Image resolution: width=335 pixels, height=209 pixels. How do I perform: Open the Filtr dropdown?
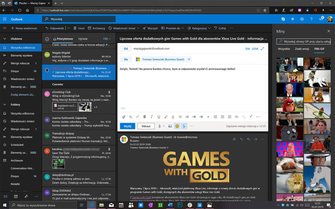(107, 39)
